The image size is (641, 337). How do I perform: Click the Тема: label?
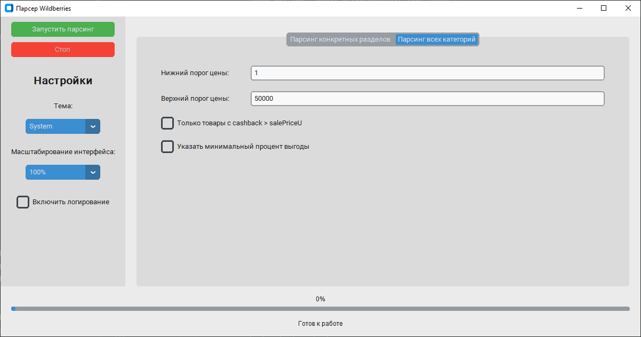click(63, 106)
